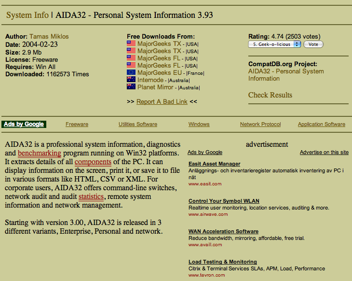Screen dimensions: 352x281
Task: Open Network Protocol ad link
Action: [260, 124]
